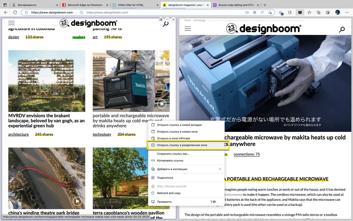This screenshot has width=353, height=221.
Task: Close the left split pane
Action: tap(173, 20)
